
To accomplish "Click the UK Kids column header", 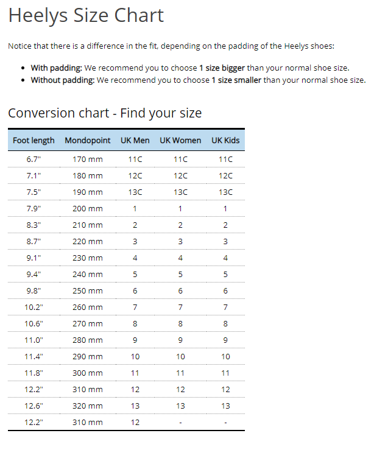I will (x=225, y=140).
